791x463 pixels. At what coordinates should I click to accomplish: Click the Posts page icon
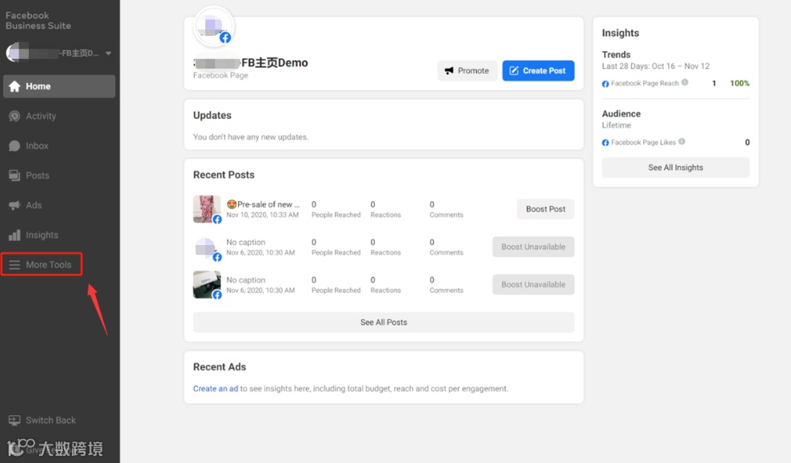point(14,176)
